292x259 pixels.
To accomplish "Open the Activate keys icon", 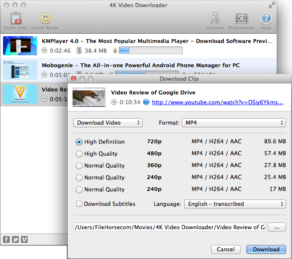I will pyautogui.click(x=215, y=18).
